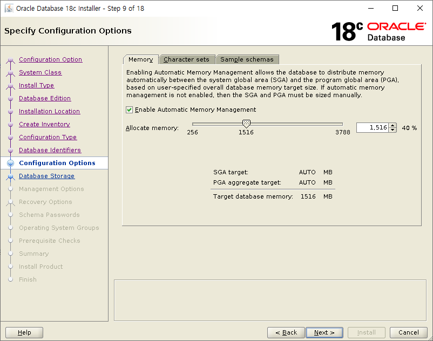The image size is (433, 341).
Task: Click the message area below the options panel
Action: [270, 300]
